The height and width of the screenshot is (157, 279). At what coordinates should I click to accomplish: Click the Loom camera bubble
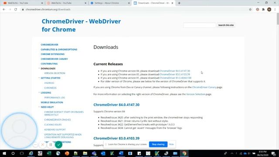click(19, 131)
